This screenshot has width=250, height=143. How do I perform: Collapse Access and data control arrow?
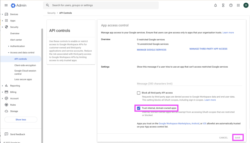point(9,53)
